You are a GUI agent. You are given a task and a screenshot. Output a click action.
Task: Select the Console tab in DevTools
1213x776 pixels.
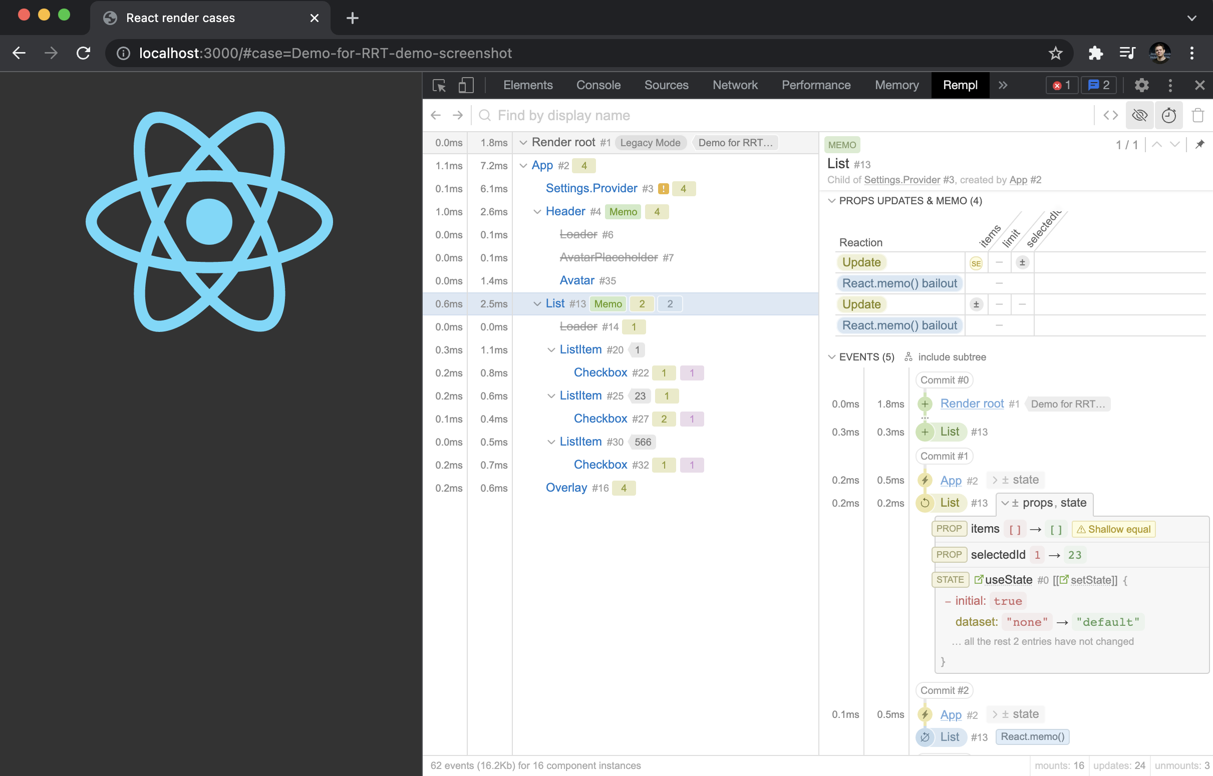597,84
